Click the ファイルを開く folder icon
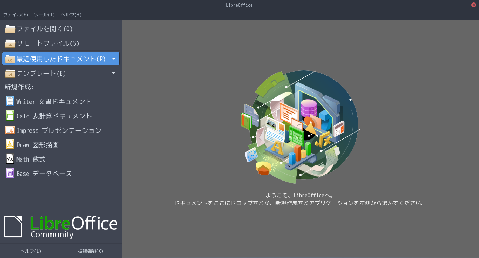The height and width of the screenshot is (258, 479). coord(10,29)
